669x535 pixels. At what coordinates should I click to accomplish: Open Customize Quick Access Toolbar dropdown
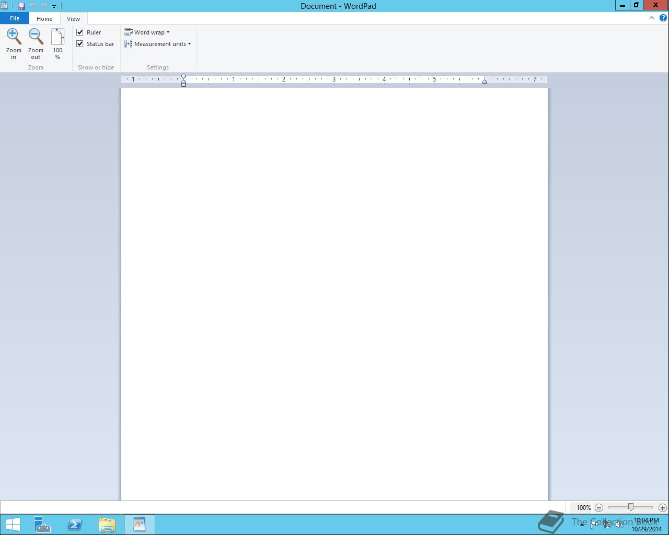tap(54, 7)
